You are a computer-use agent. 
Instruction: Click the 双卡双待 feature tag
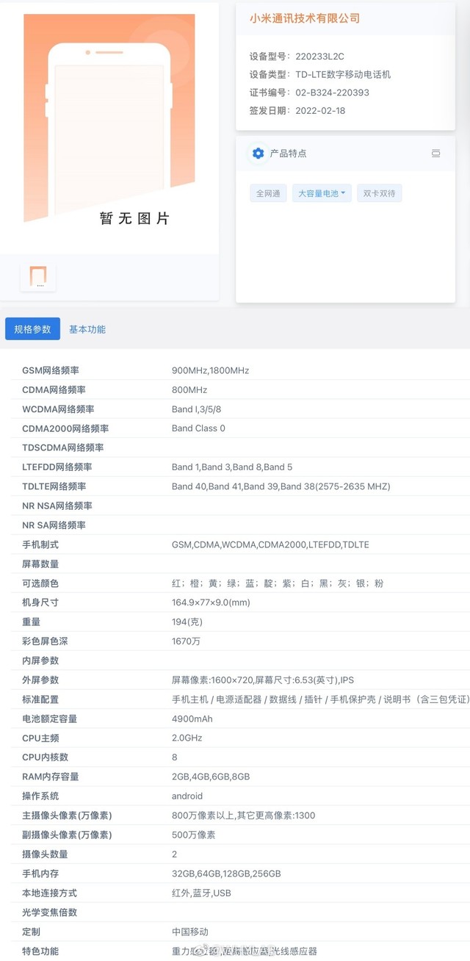(379, 193)
